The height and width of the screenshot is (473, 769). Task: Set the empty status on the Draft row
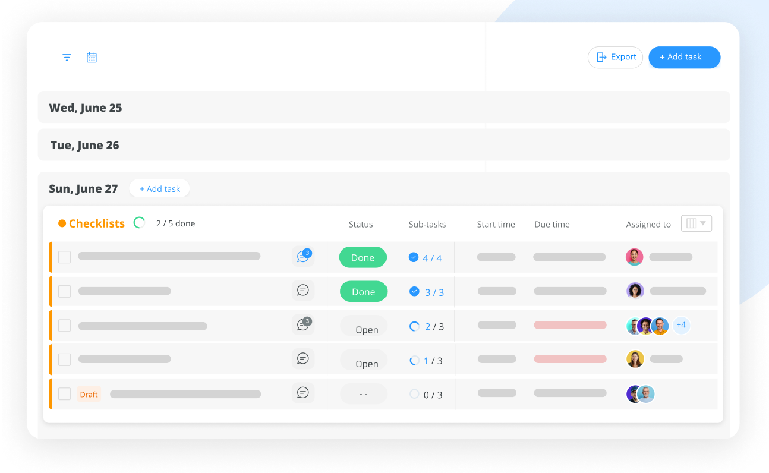(364, 394)
